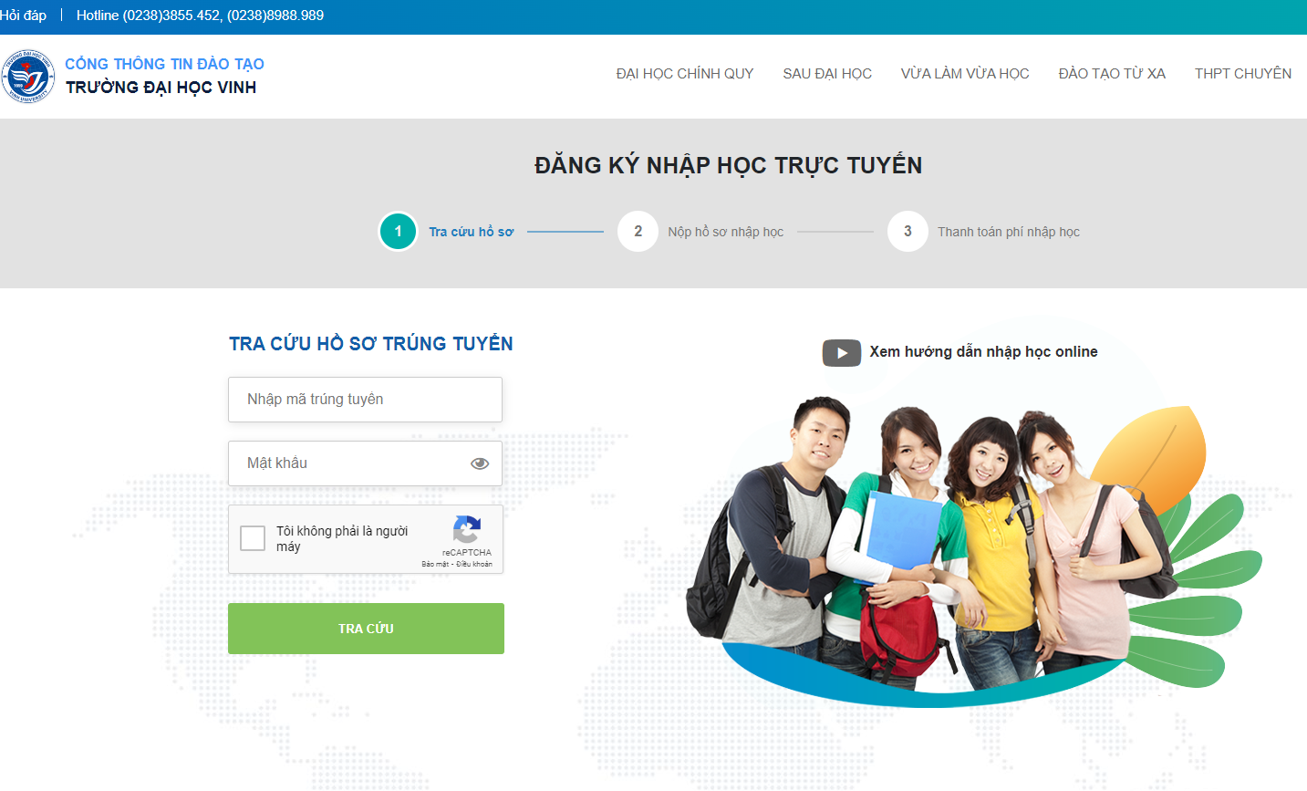Select step 1 circle 'Tra cứu hồ sơ'

tap(398, 232)
